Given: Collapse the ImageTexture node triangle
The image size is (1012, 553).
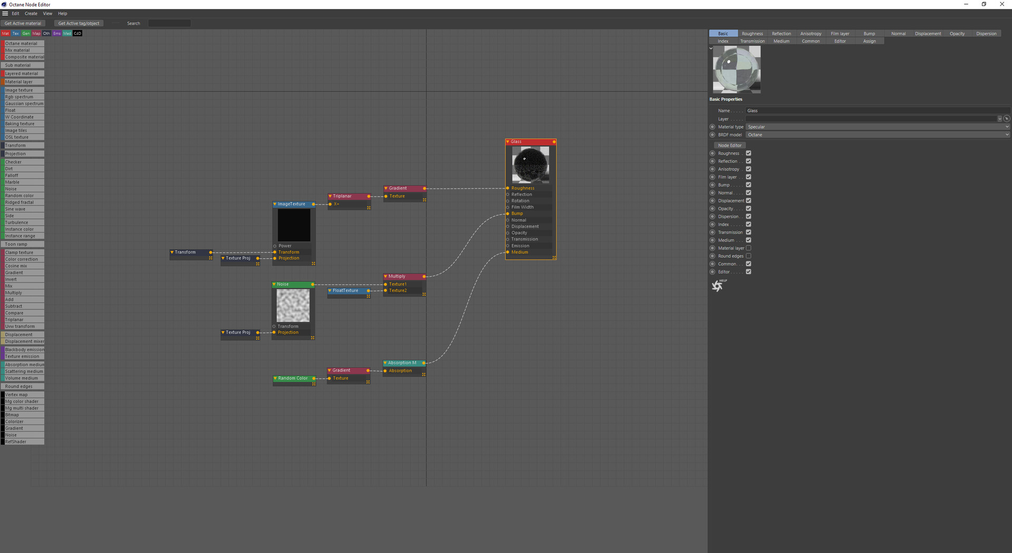Looking at the screenshot, I should click(275, 204).
